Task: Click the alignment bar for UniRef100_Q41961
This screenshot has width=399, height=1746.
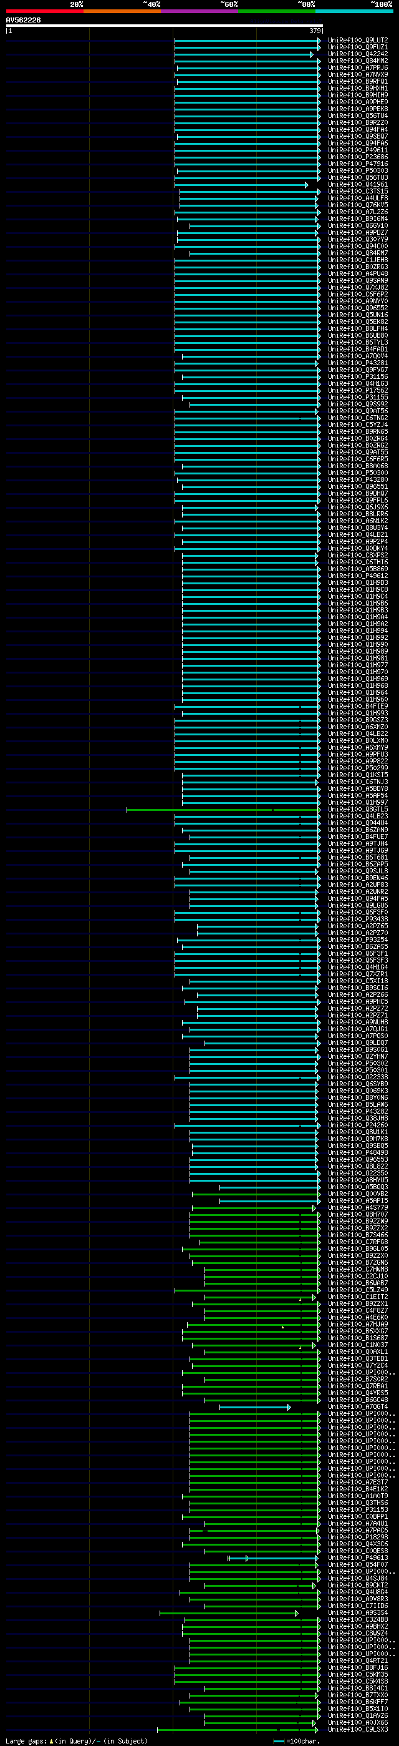Action: (x=241, y=185)
